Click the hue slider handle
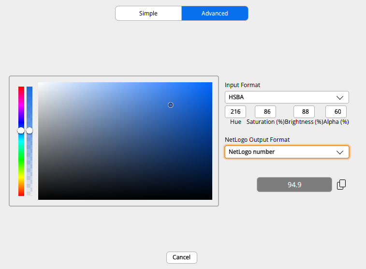The height and width of the screenshot is (269, 366). pyautogui.click(x=21, y=131)
